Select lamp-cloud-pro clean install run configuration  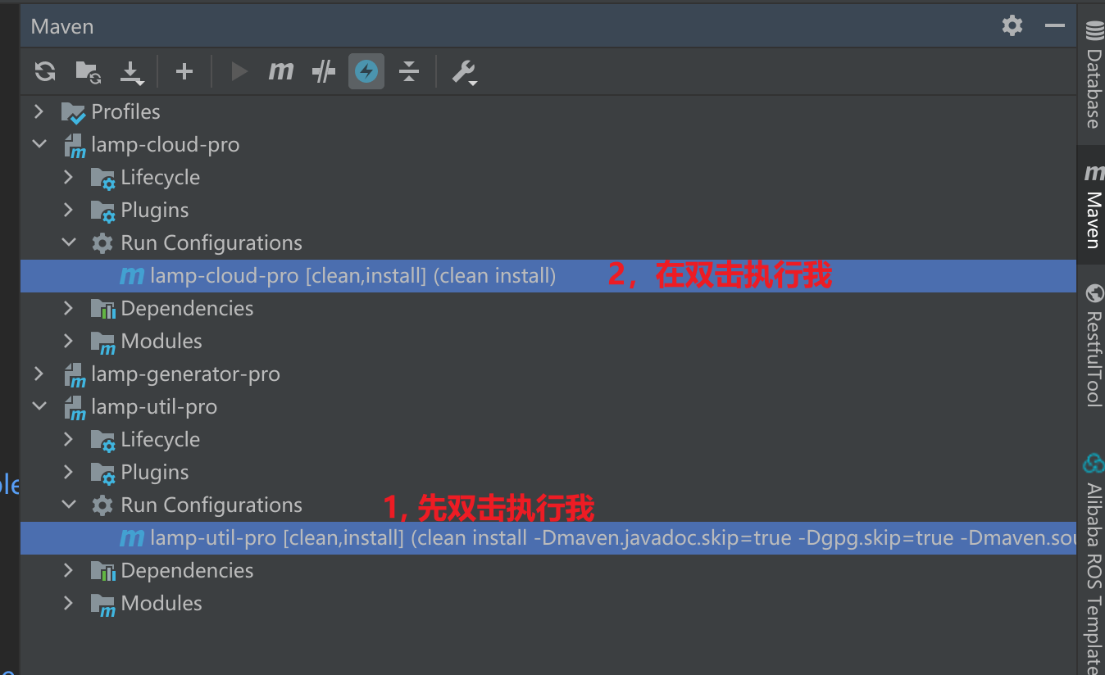(x=352, y=276)
